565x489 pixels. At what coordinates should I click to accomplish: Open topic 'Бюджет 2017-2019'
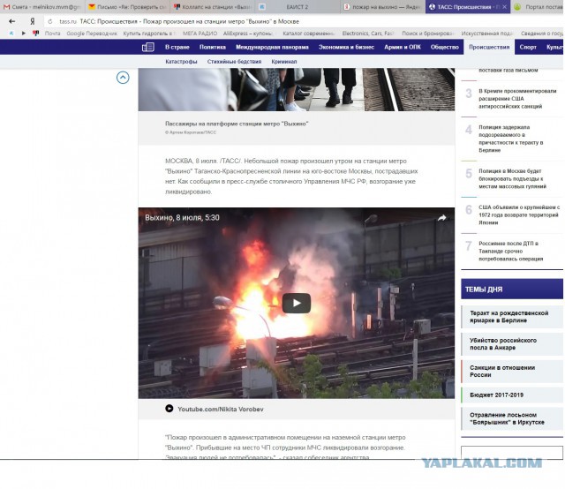tap(512, 395)
